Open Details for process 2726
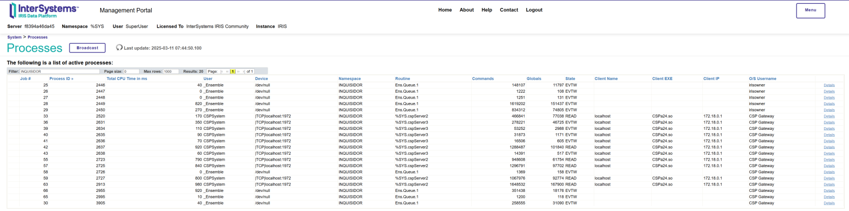Screen dimensions: 849x211 829,172
